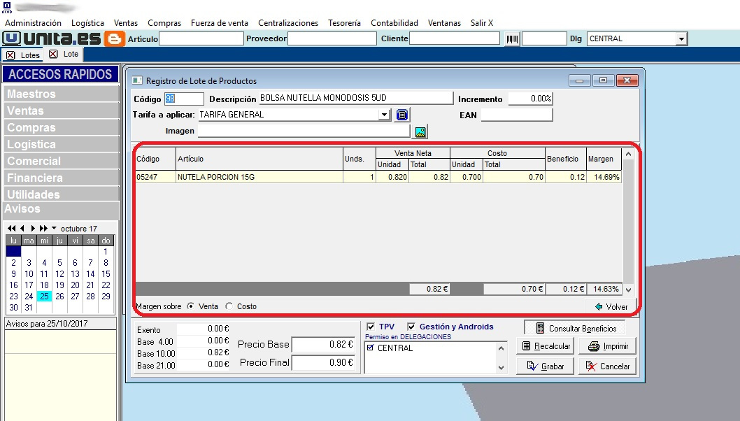Toggle Gestión y Androids checkbox
740x421 pixels.
pyautogui.click(x=411, y=327)
